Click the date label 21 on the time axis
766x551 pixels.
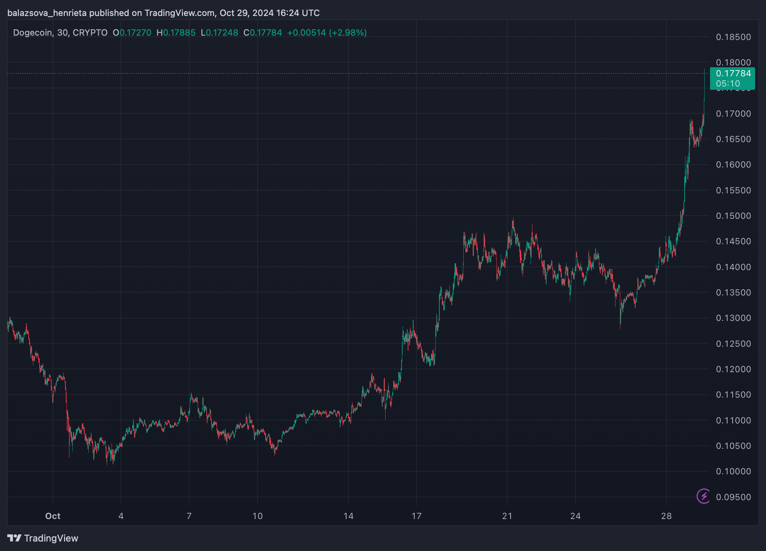507,516
